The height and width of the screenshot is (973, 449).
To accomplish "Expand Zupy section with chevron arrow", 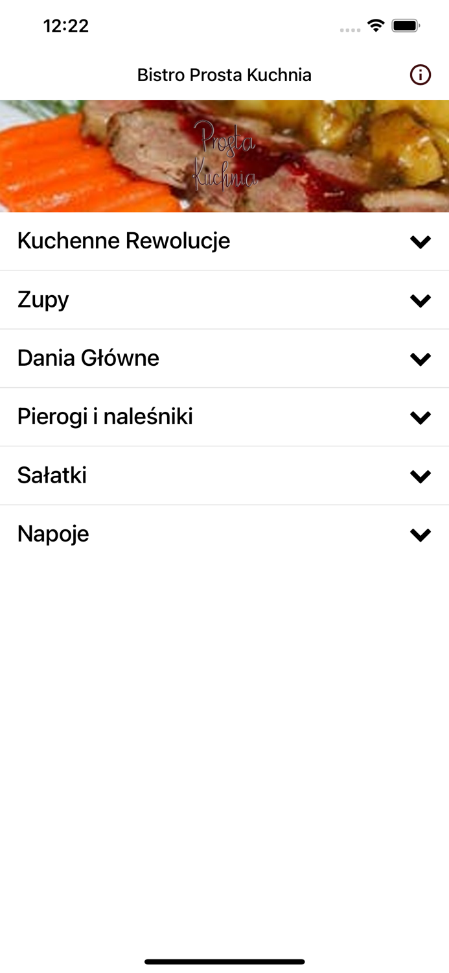I will [x=420, y=300].
